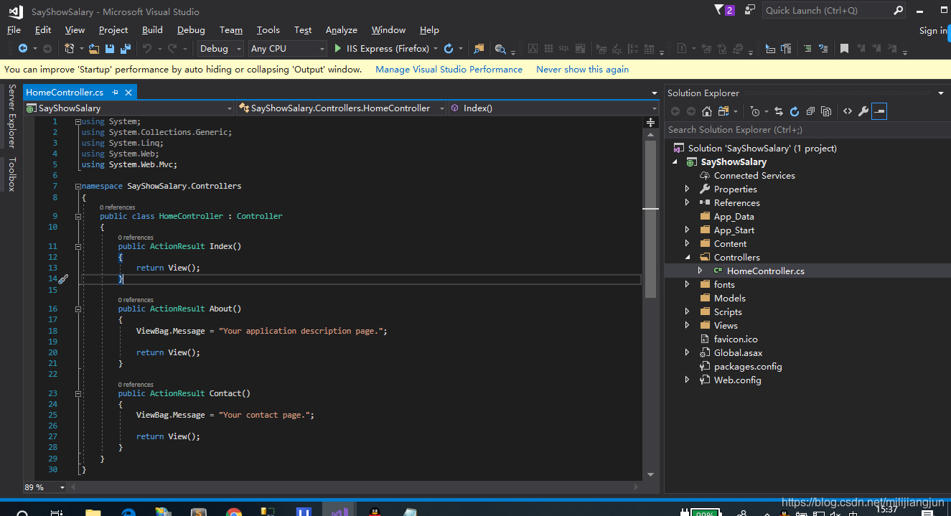Open the File menu
This screenshot has width=951, height=516.
14,29
